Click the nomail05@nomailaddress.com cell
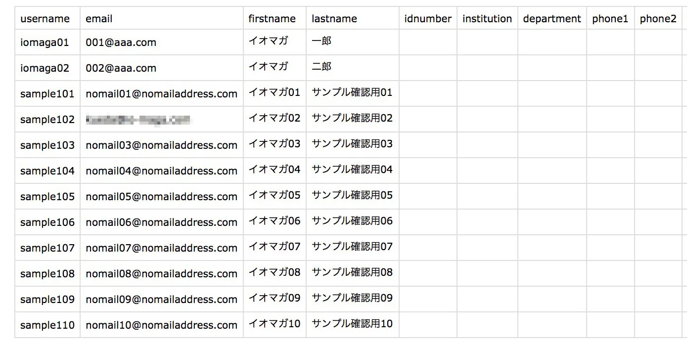This screenshot has height=346, width=687. [x=161, y=197]
